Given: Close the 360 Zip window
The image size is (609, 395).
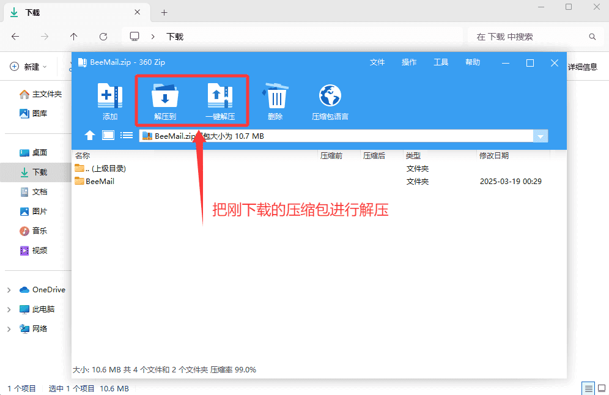Looking at the screenshot, I should pos(555,63).
